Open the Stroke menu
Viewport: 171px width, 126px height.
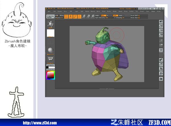pos(126,11)
